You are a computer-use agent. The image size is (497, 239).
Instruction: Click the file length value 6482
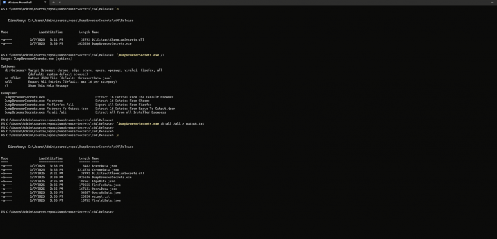click(86, 166)
